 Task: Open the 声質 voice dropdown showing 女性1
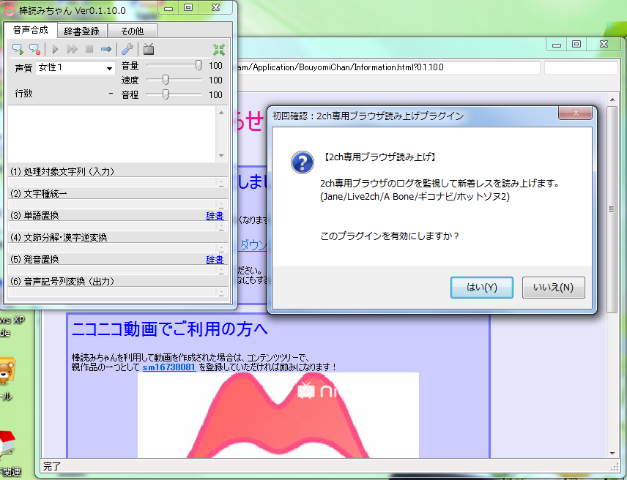coord(75,67)
